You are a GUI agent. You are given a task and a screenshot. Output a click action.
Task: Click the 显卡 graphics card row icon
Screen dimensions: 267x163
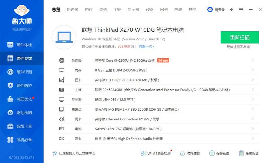point(62,80)
